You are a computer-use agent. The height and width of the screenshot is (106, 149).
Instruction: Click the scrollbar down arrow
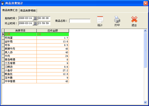[x=145, y=102]
